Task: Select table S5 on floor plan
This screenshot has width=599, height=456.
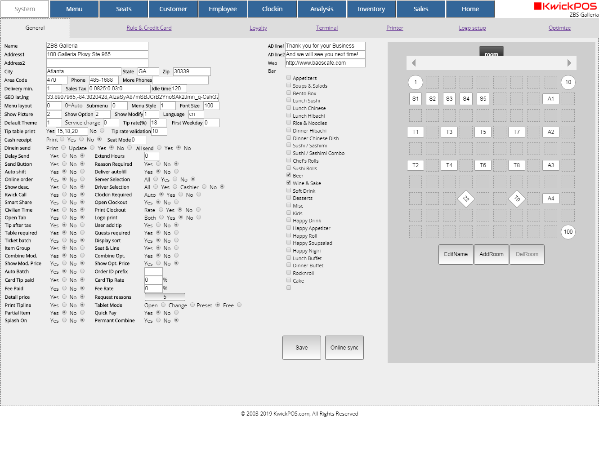Action: (483, 99)
